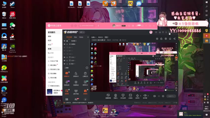
Task: Open 我喜欢的音乐 playlist
Action: (54, 86)
